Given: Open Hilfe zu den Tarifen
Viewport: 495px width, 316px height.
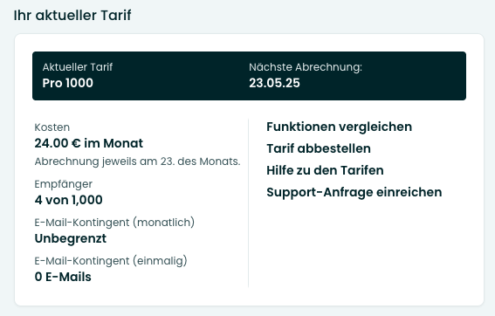Looking at the screenshot, I should click(325, 170).
